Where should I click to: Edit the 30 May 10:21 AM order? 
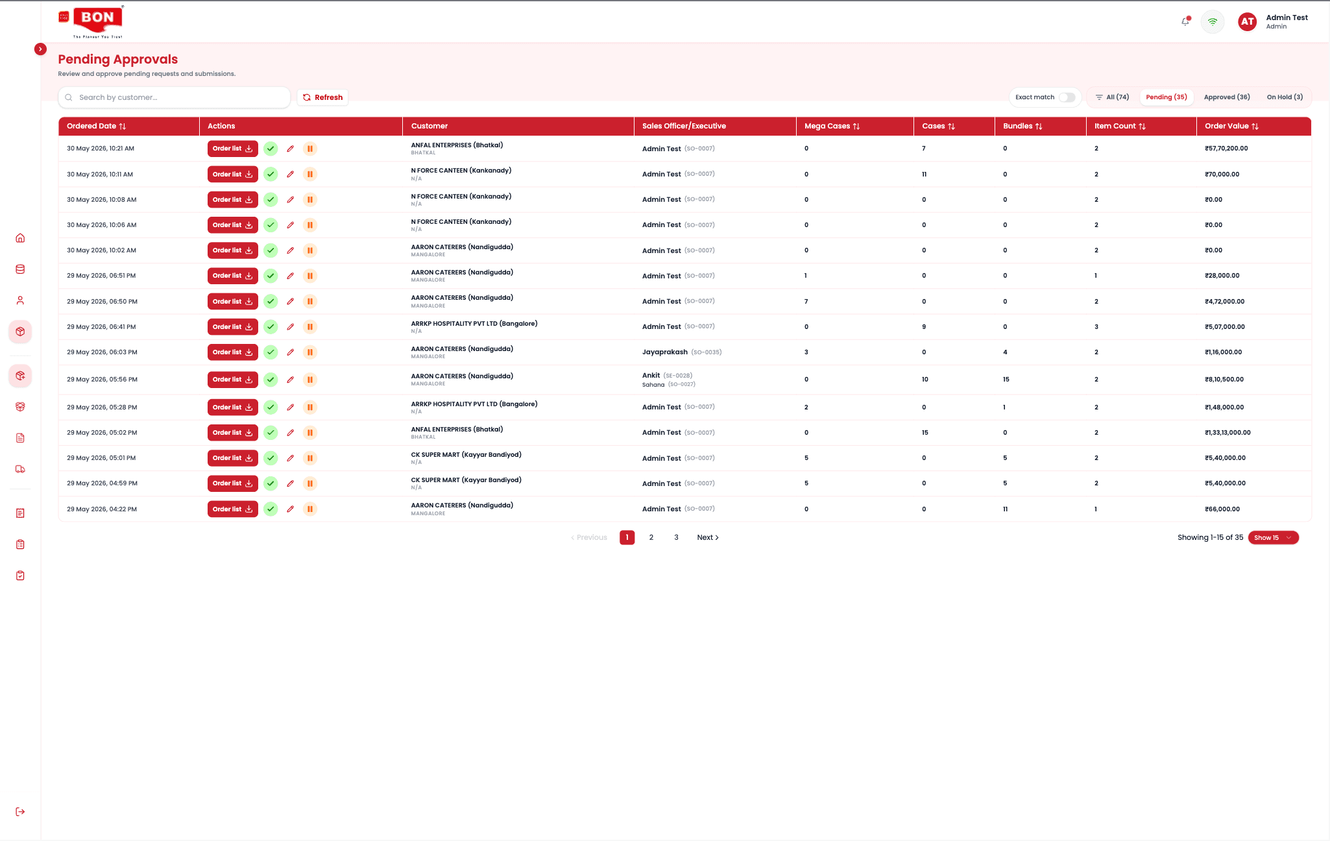tap(290, 149)
